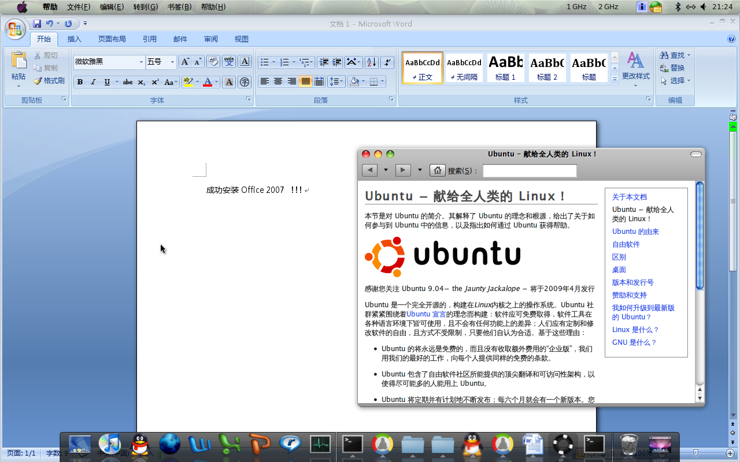
Task: Click the Copy (复制) icon
Action: (x=38, y=68)
